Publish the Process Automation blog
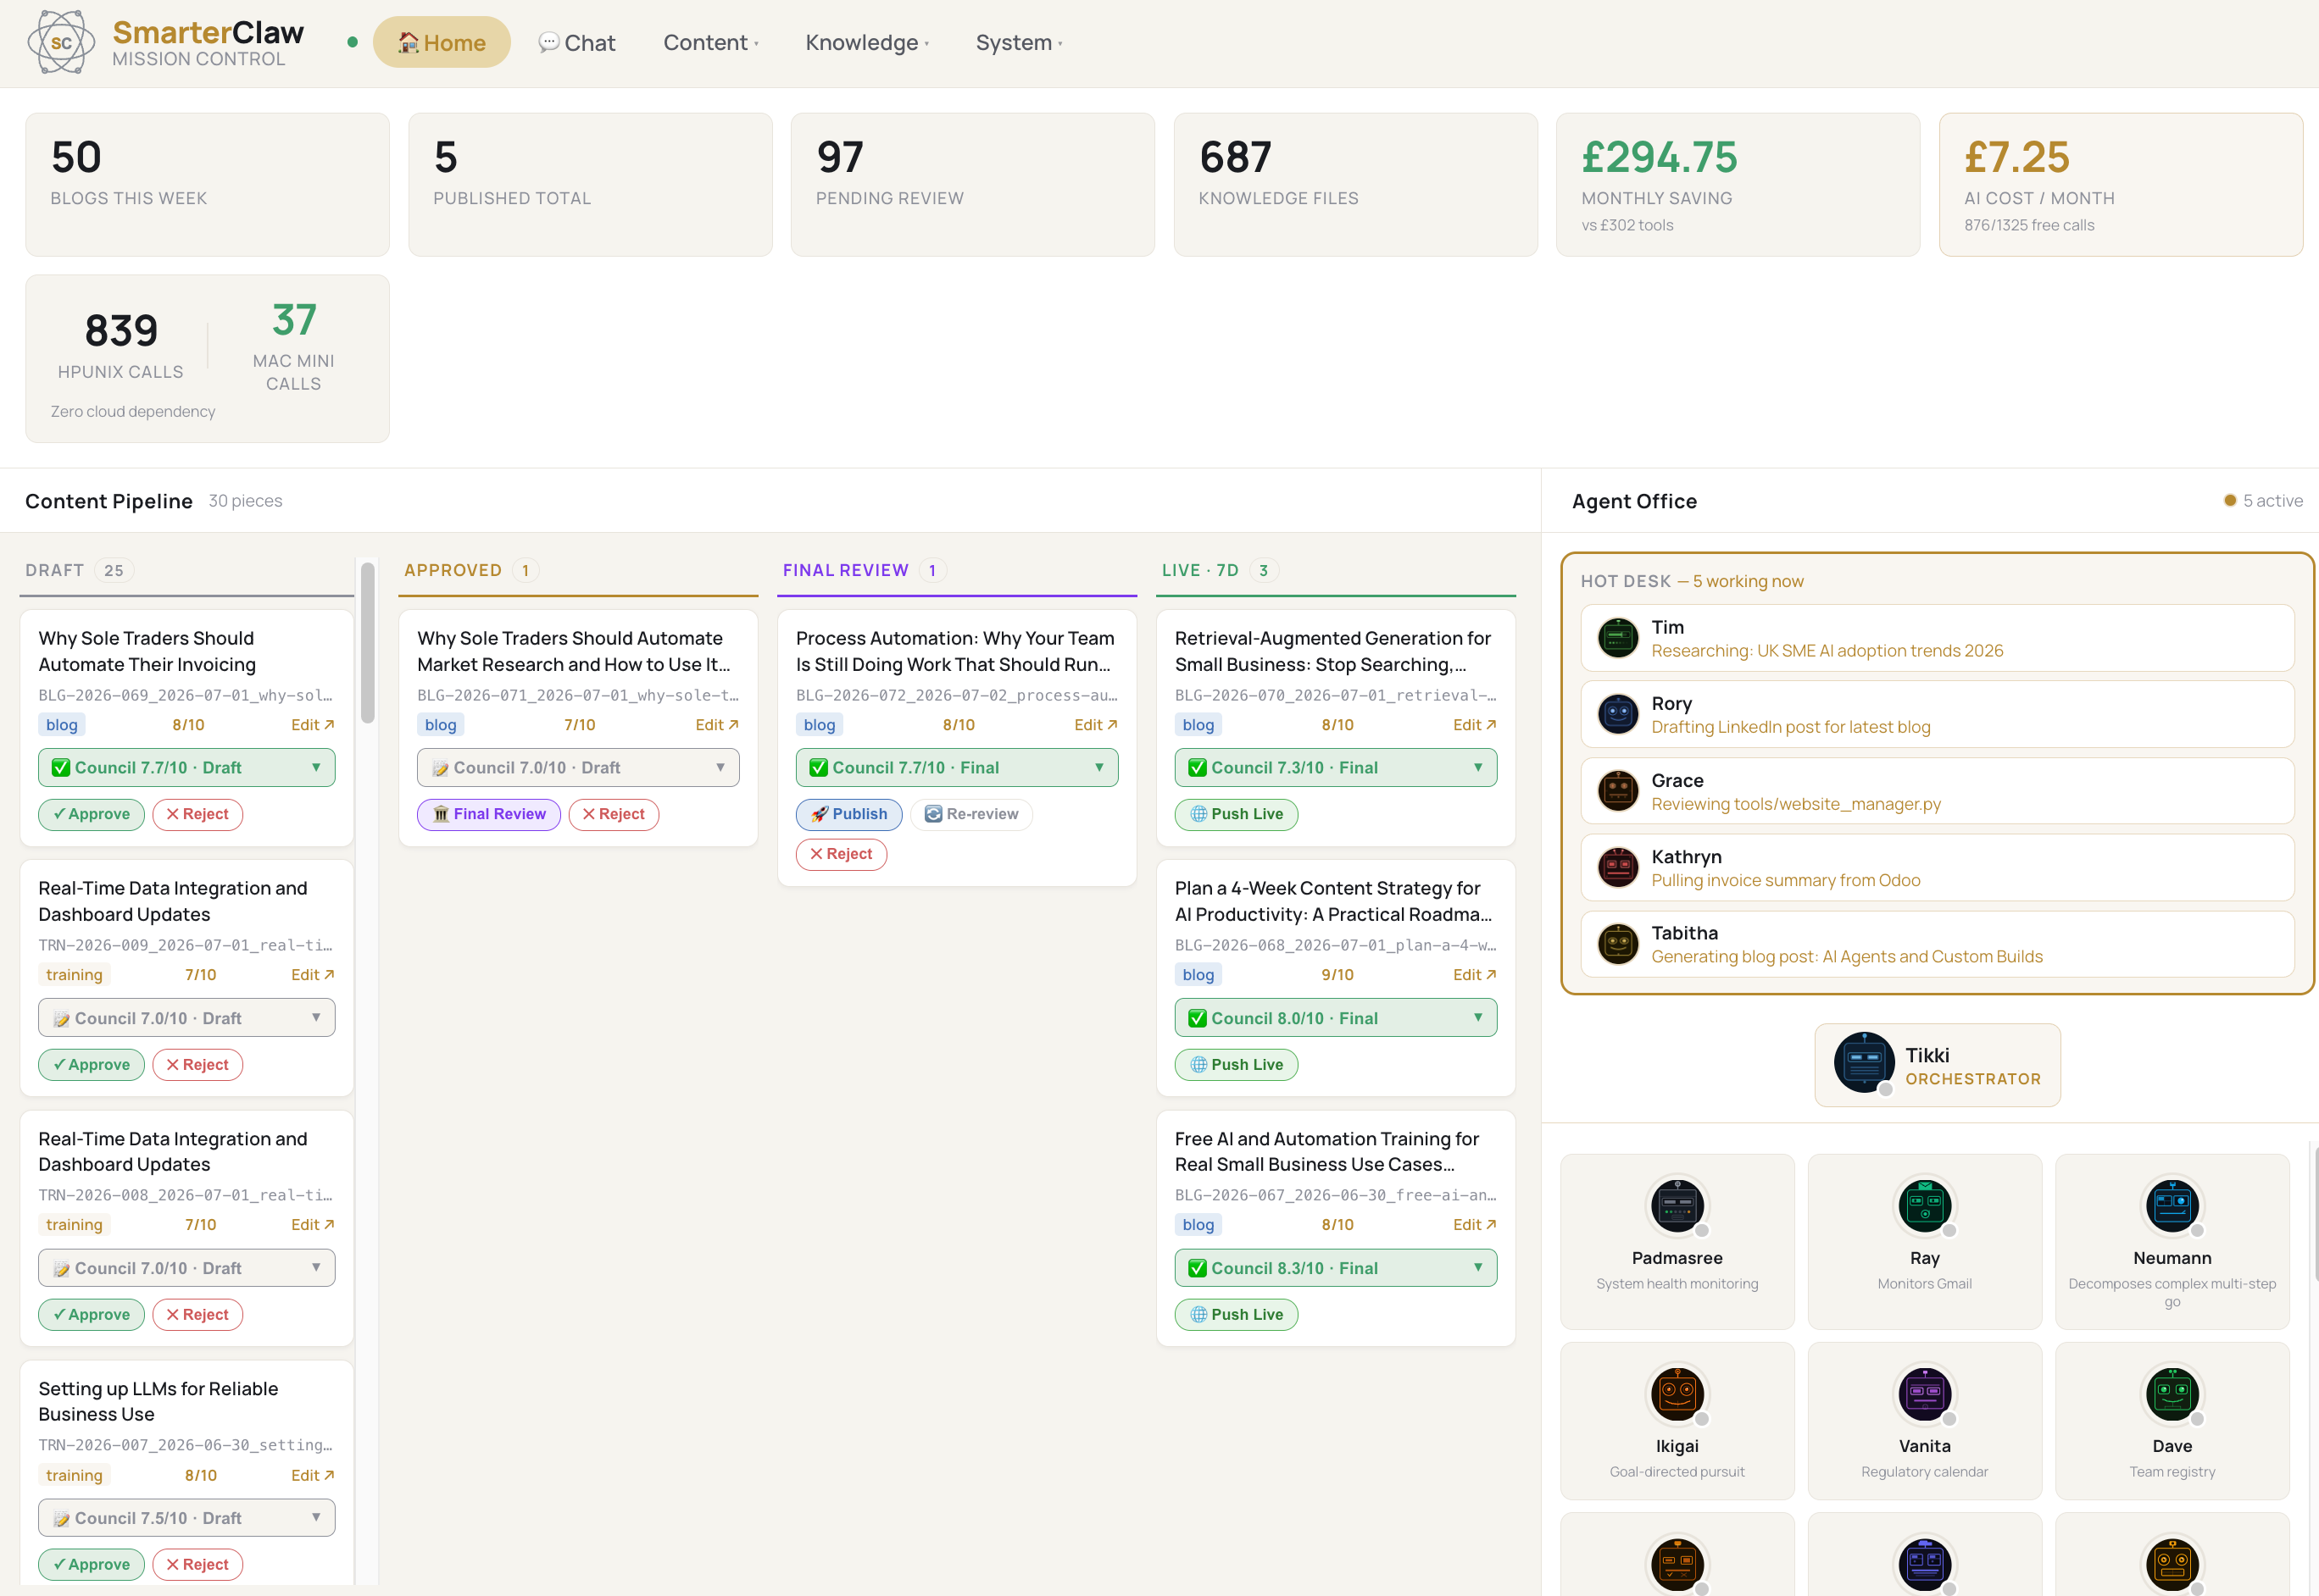 848,814
